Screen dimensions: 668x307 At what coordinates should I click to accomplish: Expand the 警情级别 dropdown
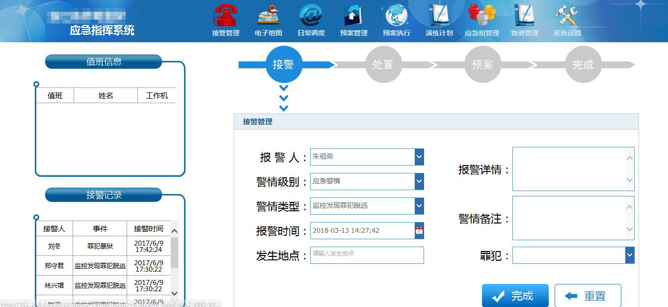click(x=419, y=181)
